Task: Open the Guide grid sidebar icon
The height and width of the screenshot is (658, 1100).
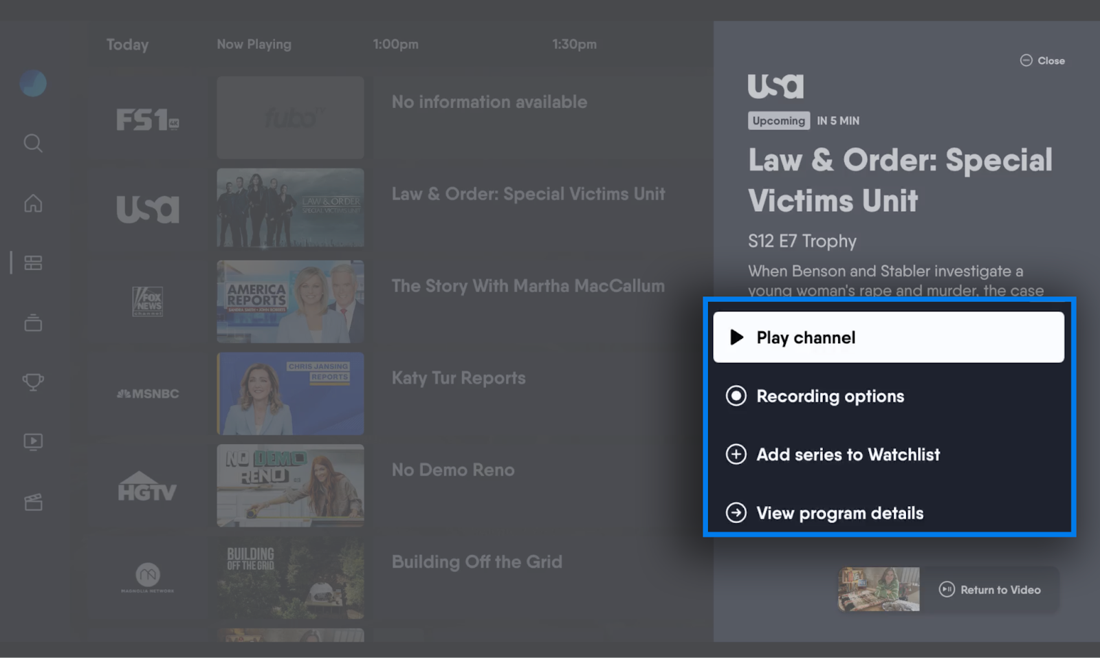Action: coord(33,263)
